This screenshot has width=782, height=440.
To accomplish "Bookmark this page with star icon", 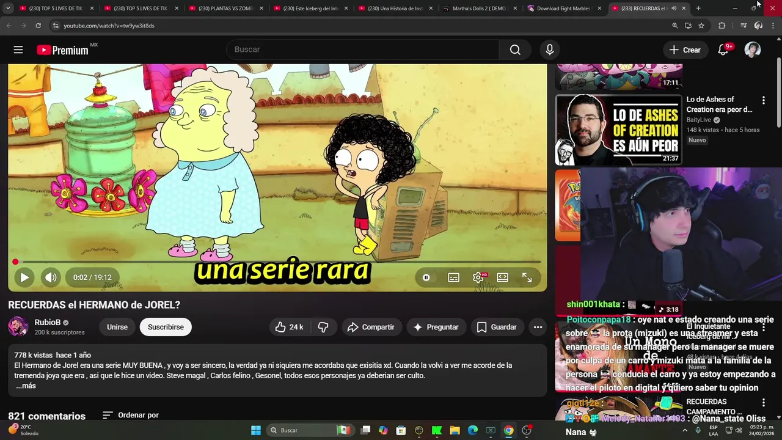I will 701,26.
